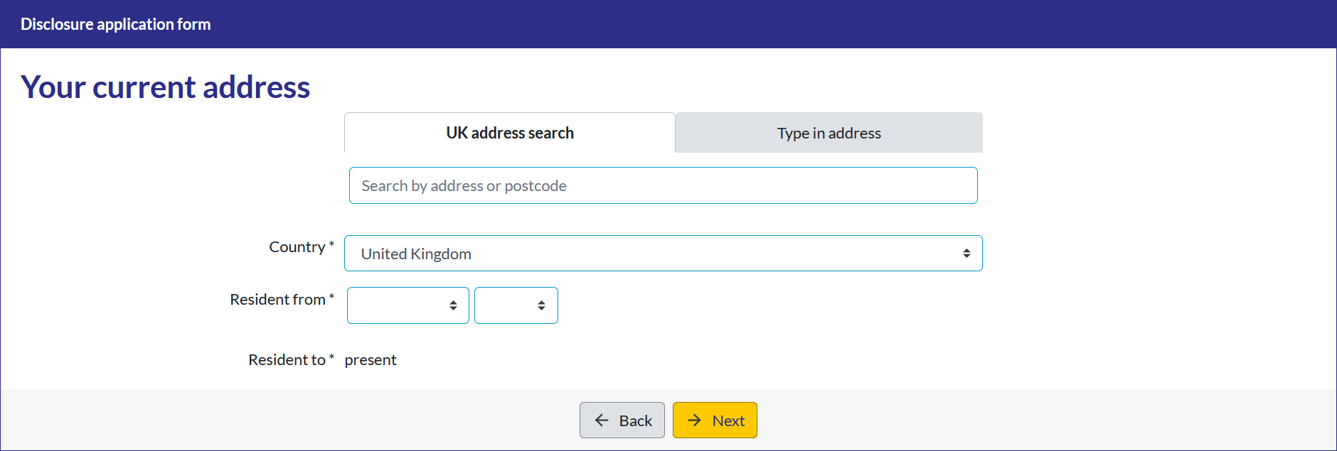The width and height of the screenshot is (1337, 451).
Task: Switch to the Type in address tab
Action: (x=829, y=133)
